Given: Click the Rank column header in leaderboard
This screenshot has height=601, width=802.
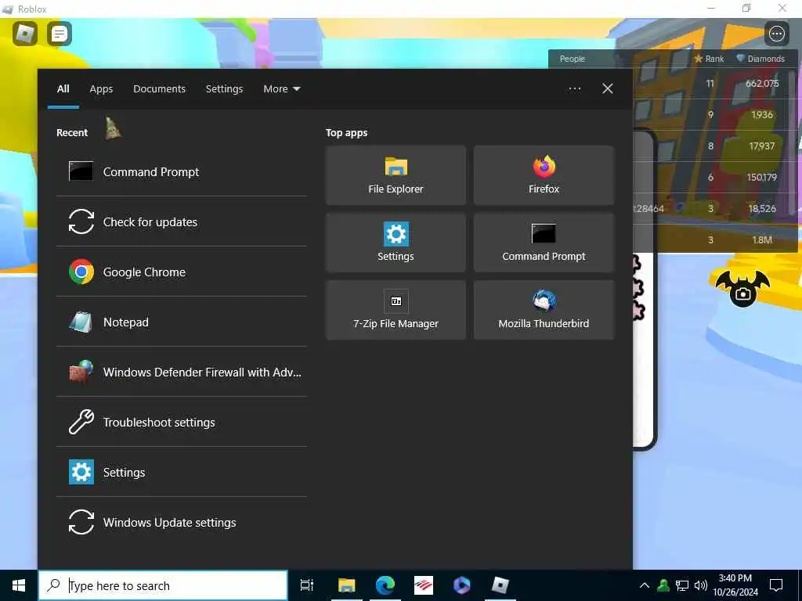Looking at the screenshot, I should (709, 59).
